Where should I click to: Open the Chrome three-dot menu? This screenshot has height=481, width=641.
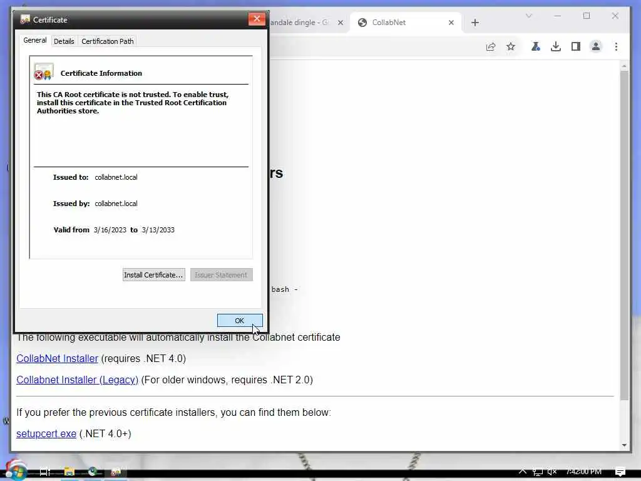coord(616,46)
